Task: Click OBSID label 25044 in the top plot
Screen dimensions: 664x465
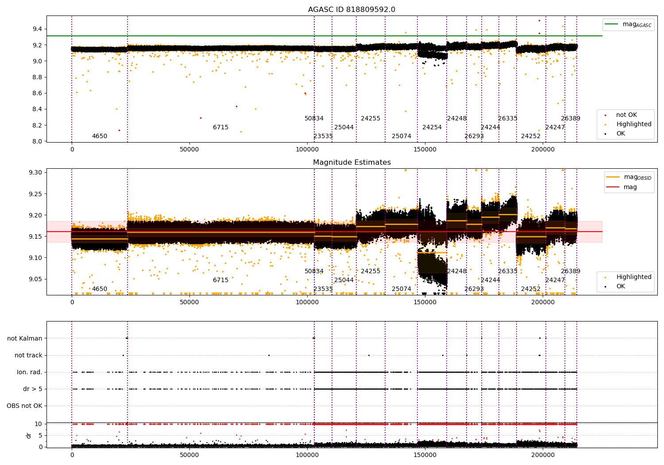Action: (344, 128)
